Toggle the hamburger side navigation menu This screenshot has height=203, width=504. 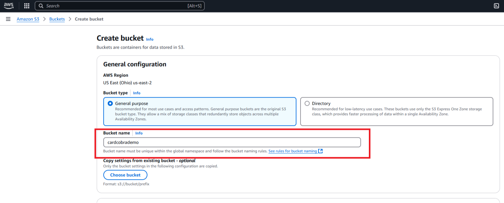tap(8, 19)
